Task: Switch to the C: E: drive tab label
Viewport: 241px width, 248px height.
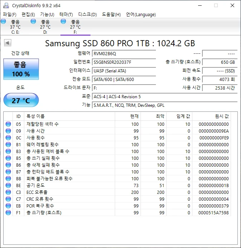Action: (x=15, y=32)
